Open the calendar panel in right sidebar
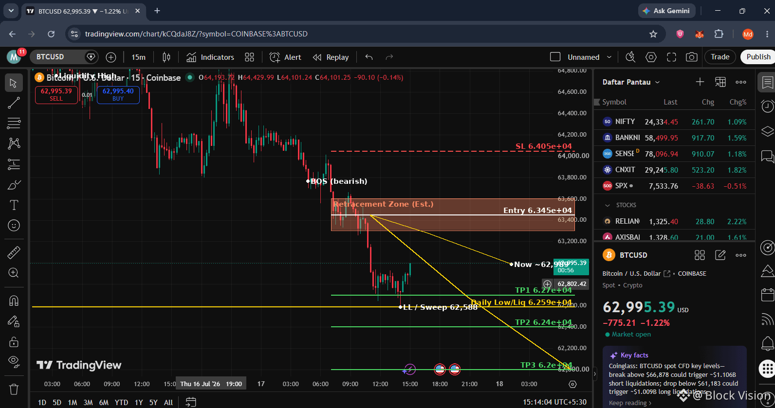775x408 pixels. click(767, 295)
